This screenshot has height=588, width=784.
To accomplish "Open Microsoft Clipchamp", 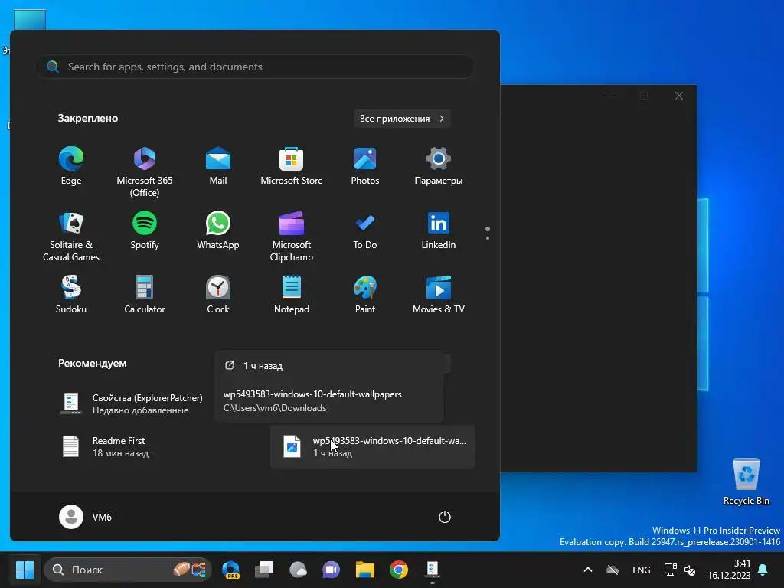I will [292, 237].
